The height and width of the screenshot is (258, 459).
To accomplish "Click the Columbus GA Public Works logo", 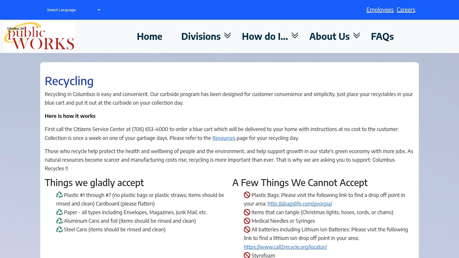I will click(39, 36).
